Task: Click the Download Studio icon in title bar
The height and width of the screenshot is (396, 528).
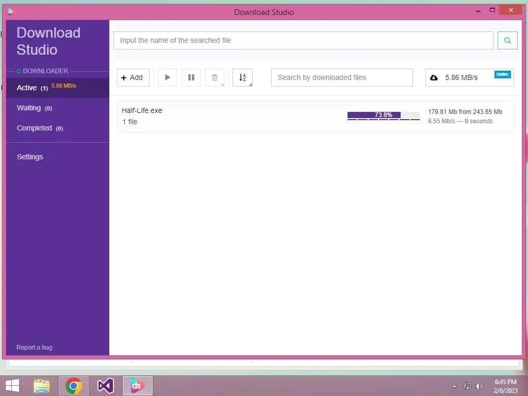Action: (x=10, y=12)
